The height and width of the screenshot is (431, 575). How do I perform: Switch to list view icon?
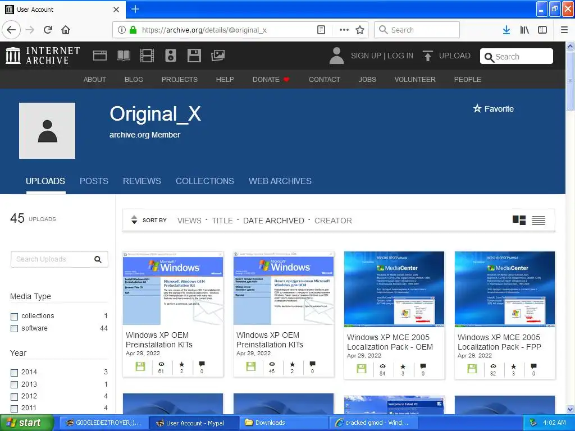point(539,220)
